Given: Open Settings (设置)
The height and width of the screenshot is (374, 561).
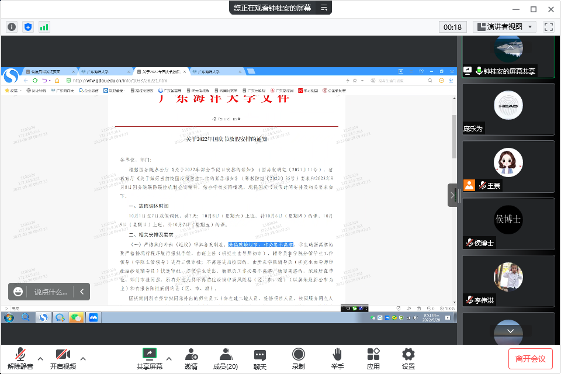Looking at the screenshot, I should click(x=408, y=358).
